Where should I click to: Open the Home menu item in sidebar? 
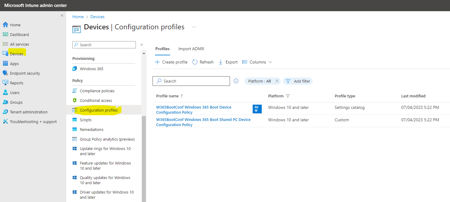[15, 25]
